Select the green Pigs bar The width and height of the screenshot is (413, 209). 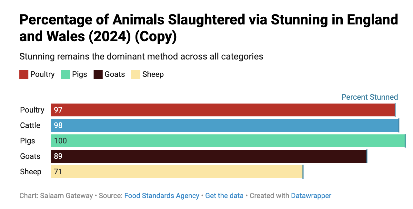[228, 141]
